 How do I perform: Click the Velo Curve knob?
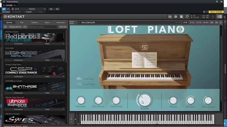coord(208,101)
